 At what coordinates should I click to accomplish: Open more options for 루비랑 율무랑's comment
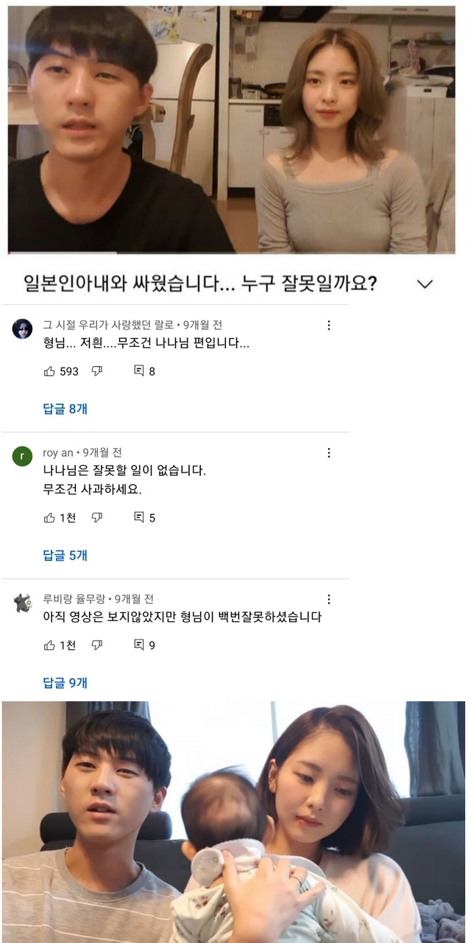pos(329,600)
